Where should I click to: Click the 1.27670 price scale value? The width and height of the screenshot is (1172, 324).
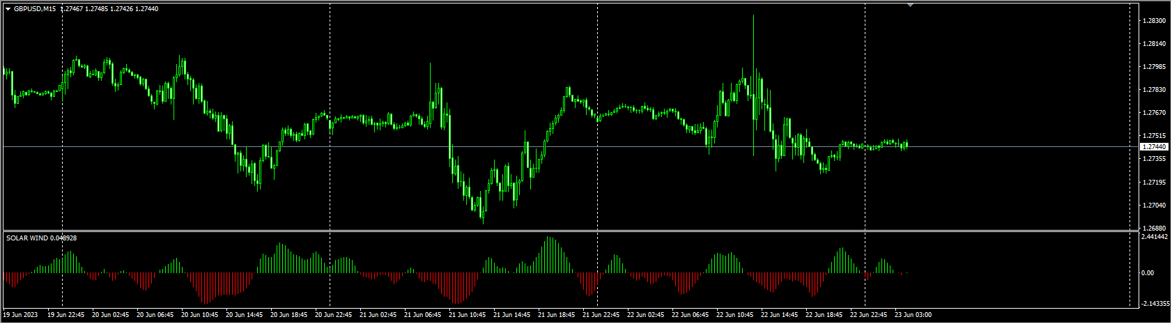[x=1154, y=113]
